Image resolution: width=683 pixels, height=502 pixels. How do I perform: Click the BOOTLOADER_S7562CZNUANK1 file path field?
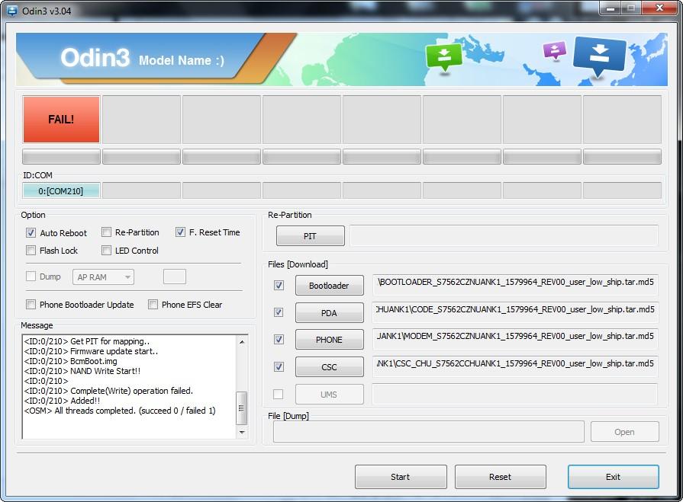tap(515, 285)
